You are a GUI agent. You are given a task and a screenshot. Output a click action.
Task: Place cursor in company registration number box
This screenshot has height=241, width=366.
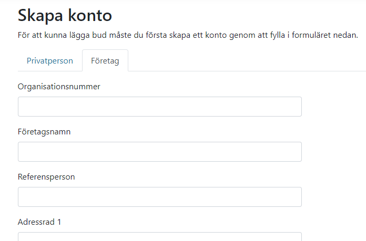(160, 107)
